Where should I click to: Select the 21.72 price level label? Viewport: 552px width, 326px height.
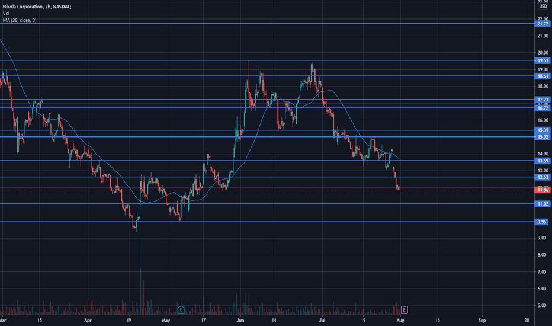point(542,24)
